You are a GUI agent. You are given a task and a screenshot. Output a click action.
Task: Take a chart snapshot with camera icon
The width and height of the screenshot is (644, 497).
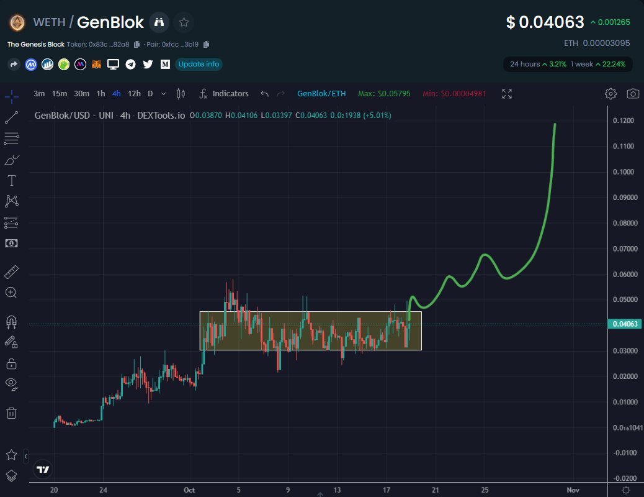coord(633,94)
